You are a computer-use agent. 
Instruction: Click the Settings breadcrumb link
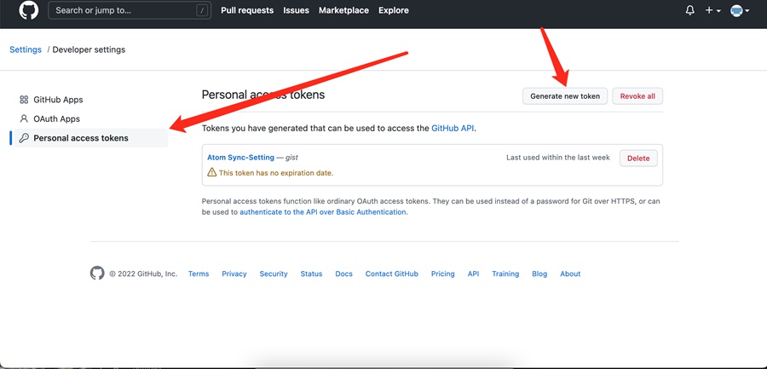pyautogui.click(x=26, y=49)
